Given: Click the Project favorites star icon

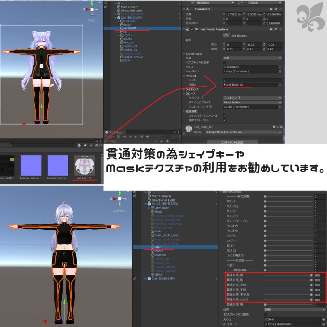Looking at the screenshot, I should (x=91, y=145).
